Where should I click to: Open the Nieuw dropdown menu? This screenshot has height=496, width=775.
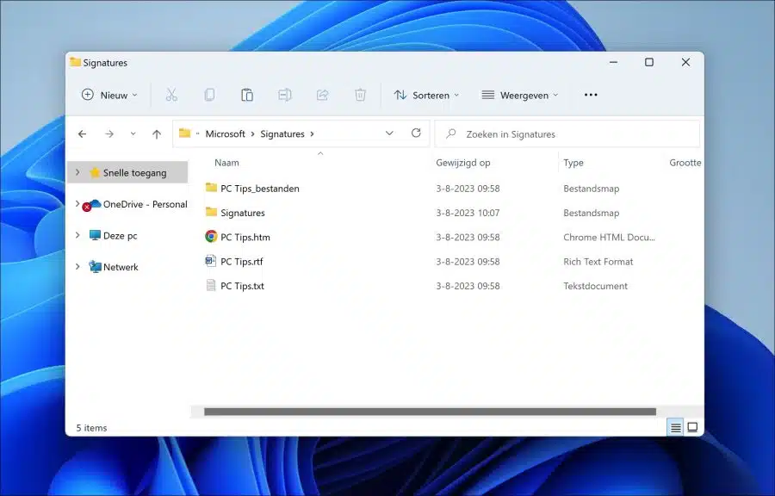(x=109, y=95)
